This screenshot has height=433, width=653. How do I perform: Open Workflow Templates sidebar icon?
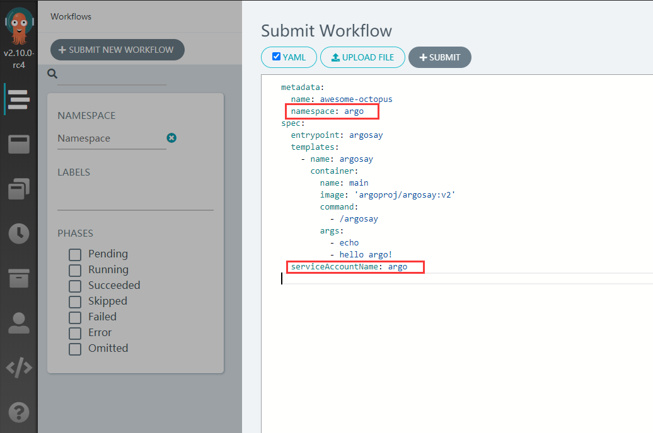click(x=19, y=144)
